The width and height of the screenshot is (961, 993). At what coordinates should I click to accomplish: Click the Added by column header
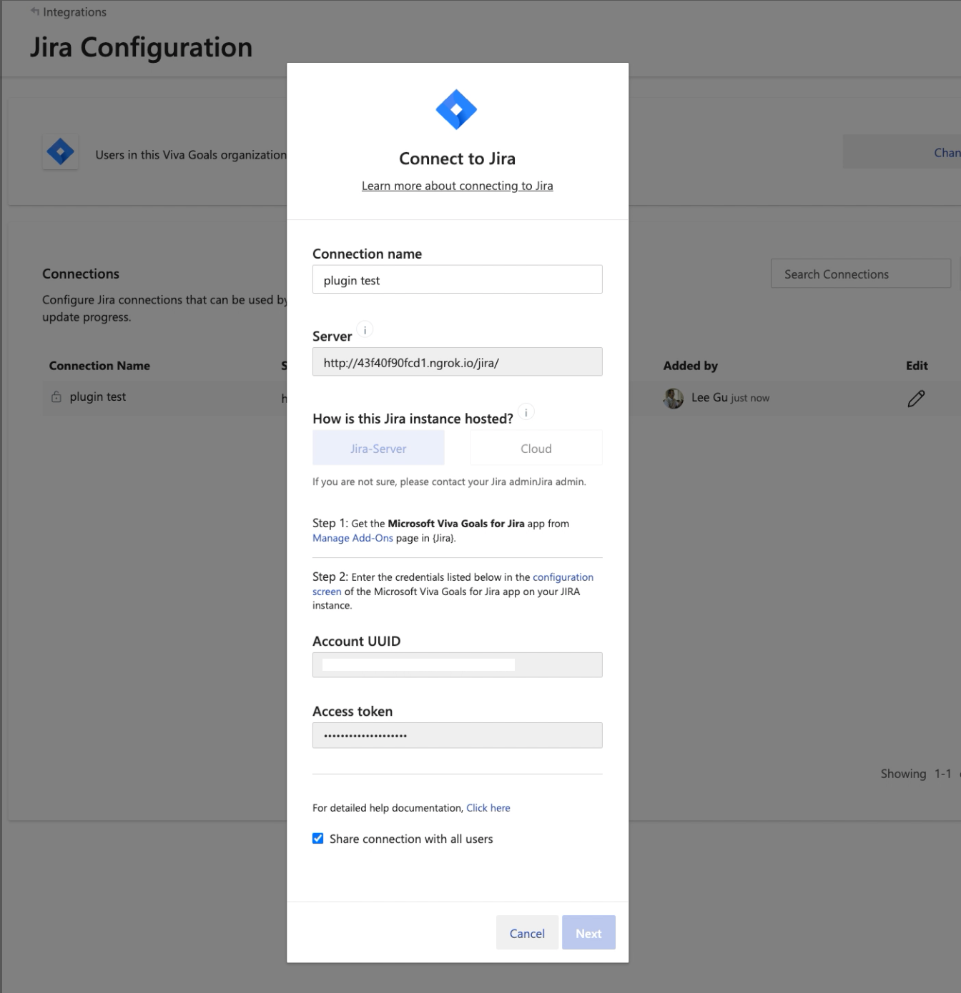[x=690, y=365]
